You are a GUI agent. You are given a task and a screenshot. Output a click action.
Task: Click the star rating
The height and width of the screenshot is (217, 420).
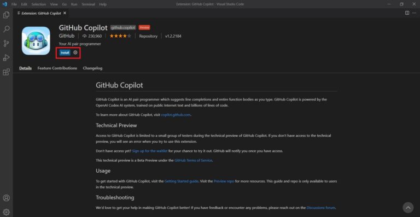pyautogui.click(x=120, y=36)
